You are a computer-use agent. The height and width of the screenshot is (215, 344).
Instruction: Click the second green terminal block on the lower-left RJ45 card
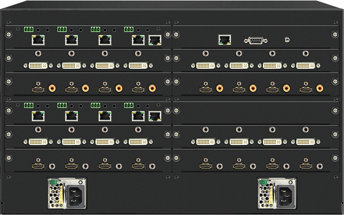tap(62, 106)
